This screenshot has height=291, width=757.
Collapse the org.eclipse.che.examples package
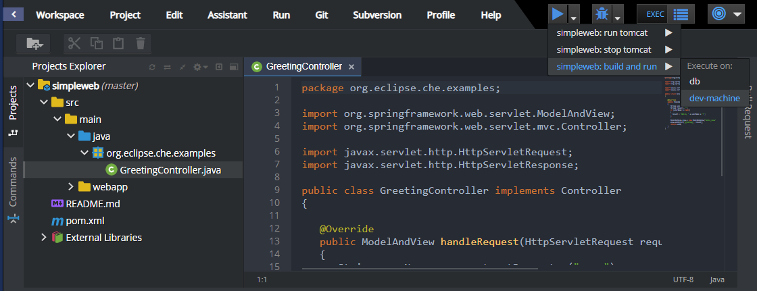(x=85, y=153)
